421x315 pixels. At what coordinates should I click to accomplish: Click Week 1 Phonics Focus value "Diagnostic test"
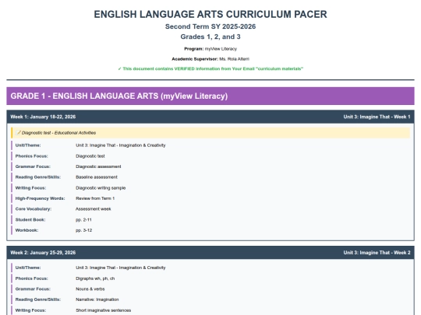90,156
